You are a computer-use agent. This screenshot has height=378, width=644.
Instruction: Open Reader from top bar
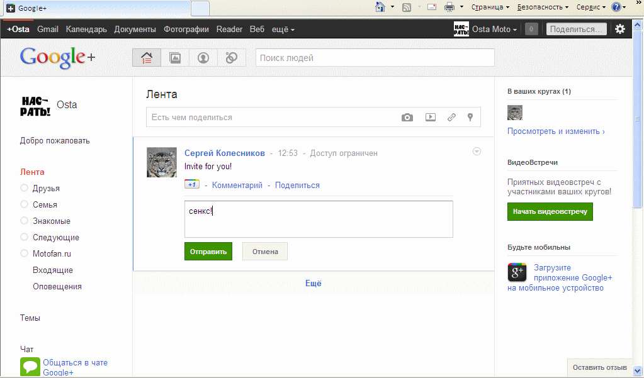(x=229, y=29)
